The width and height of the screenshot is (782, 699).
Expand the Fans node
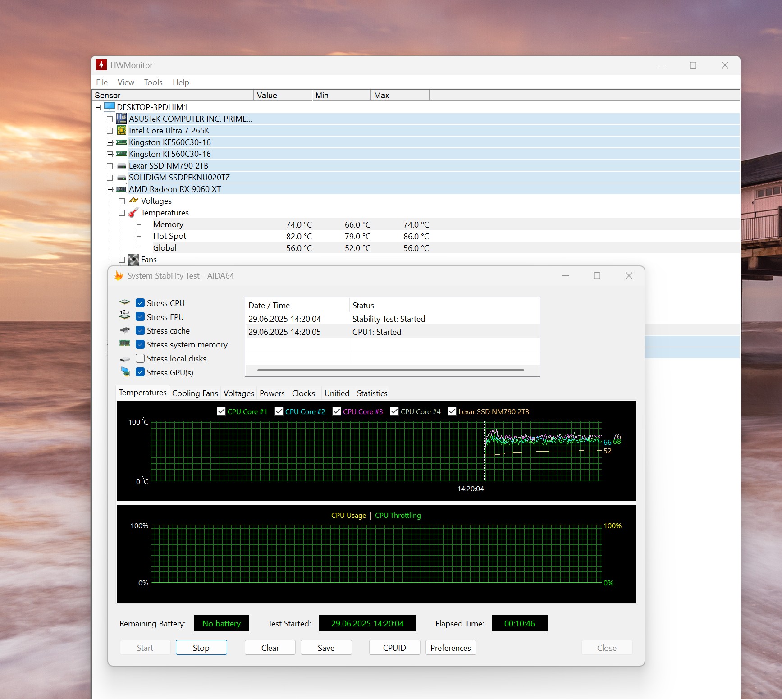point(122,260)
